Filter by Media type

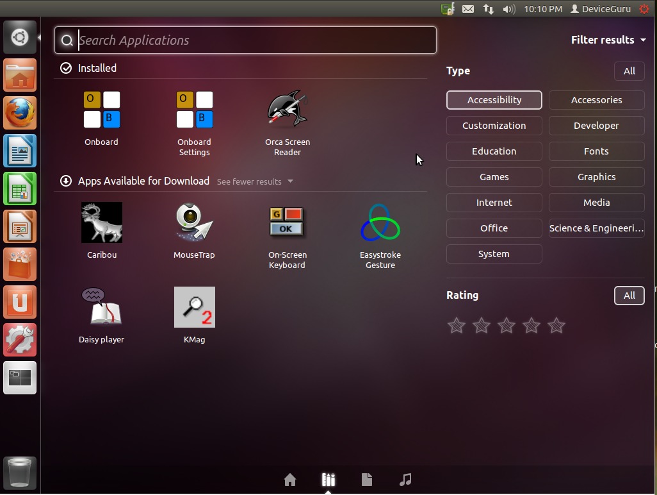point(597,202)
